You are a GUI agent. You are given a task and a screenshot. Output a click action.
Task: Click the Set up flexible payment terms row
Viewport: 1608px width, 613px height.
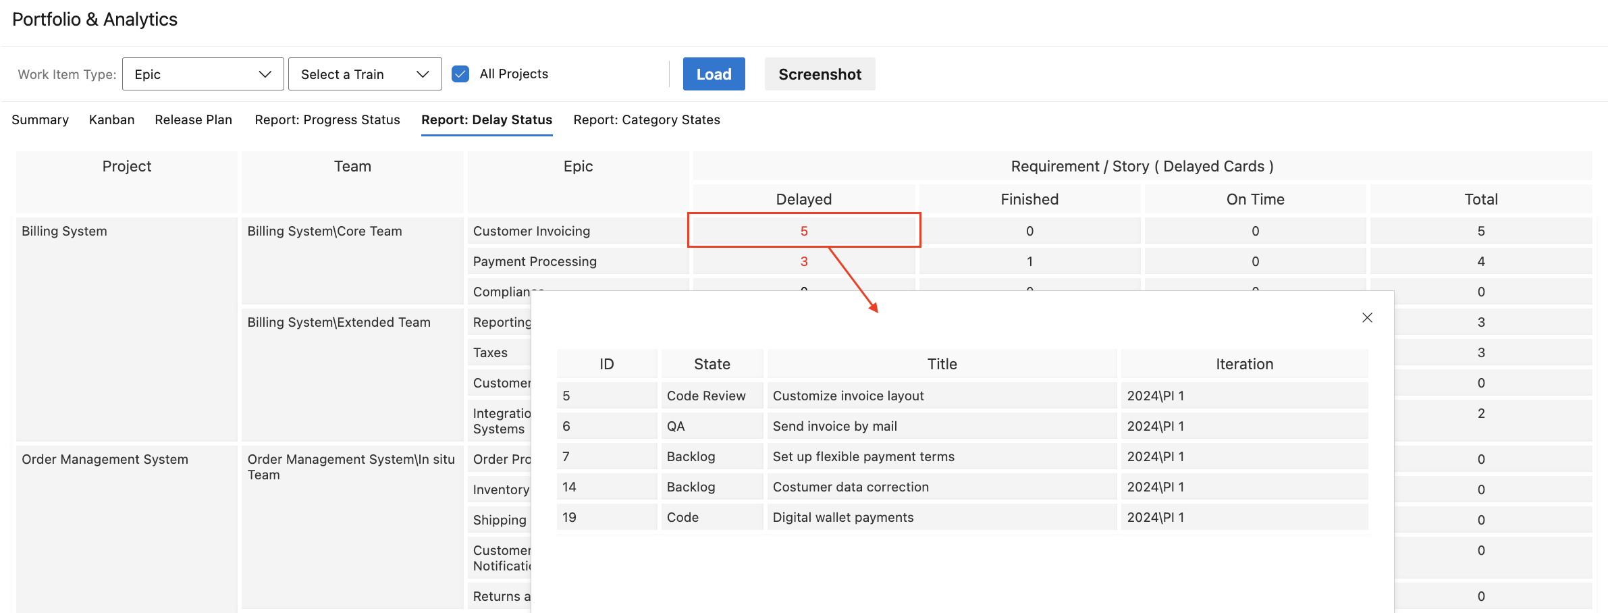(x=863, y=456)
